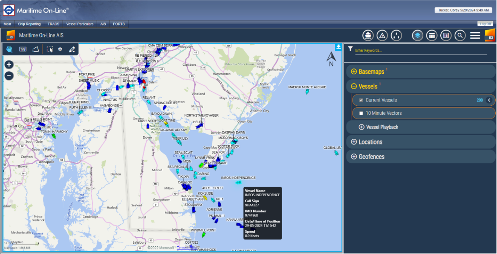
Task: Click the layers icon in the top toolbar
Action: coord(417,35)
